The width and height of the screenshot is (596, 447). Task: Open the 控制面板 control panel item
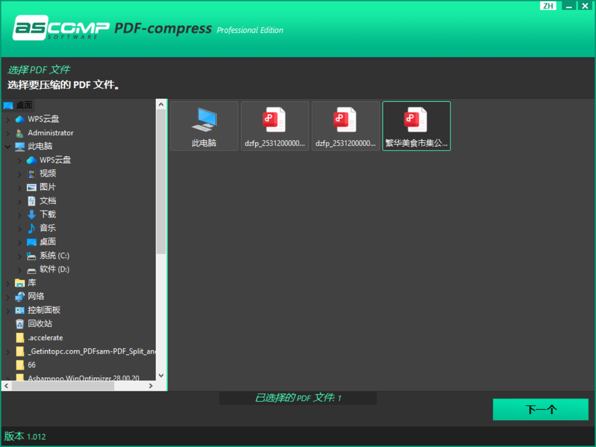click(x=44, y=310)
